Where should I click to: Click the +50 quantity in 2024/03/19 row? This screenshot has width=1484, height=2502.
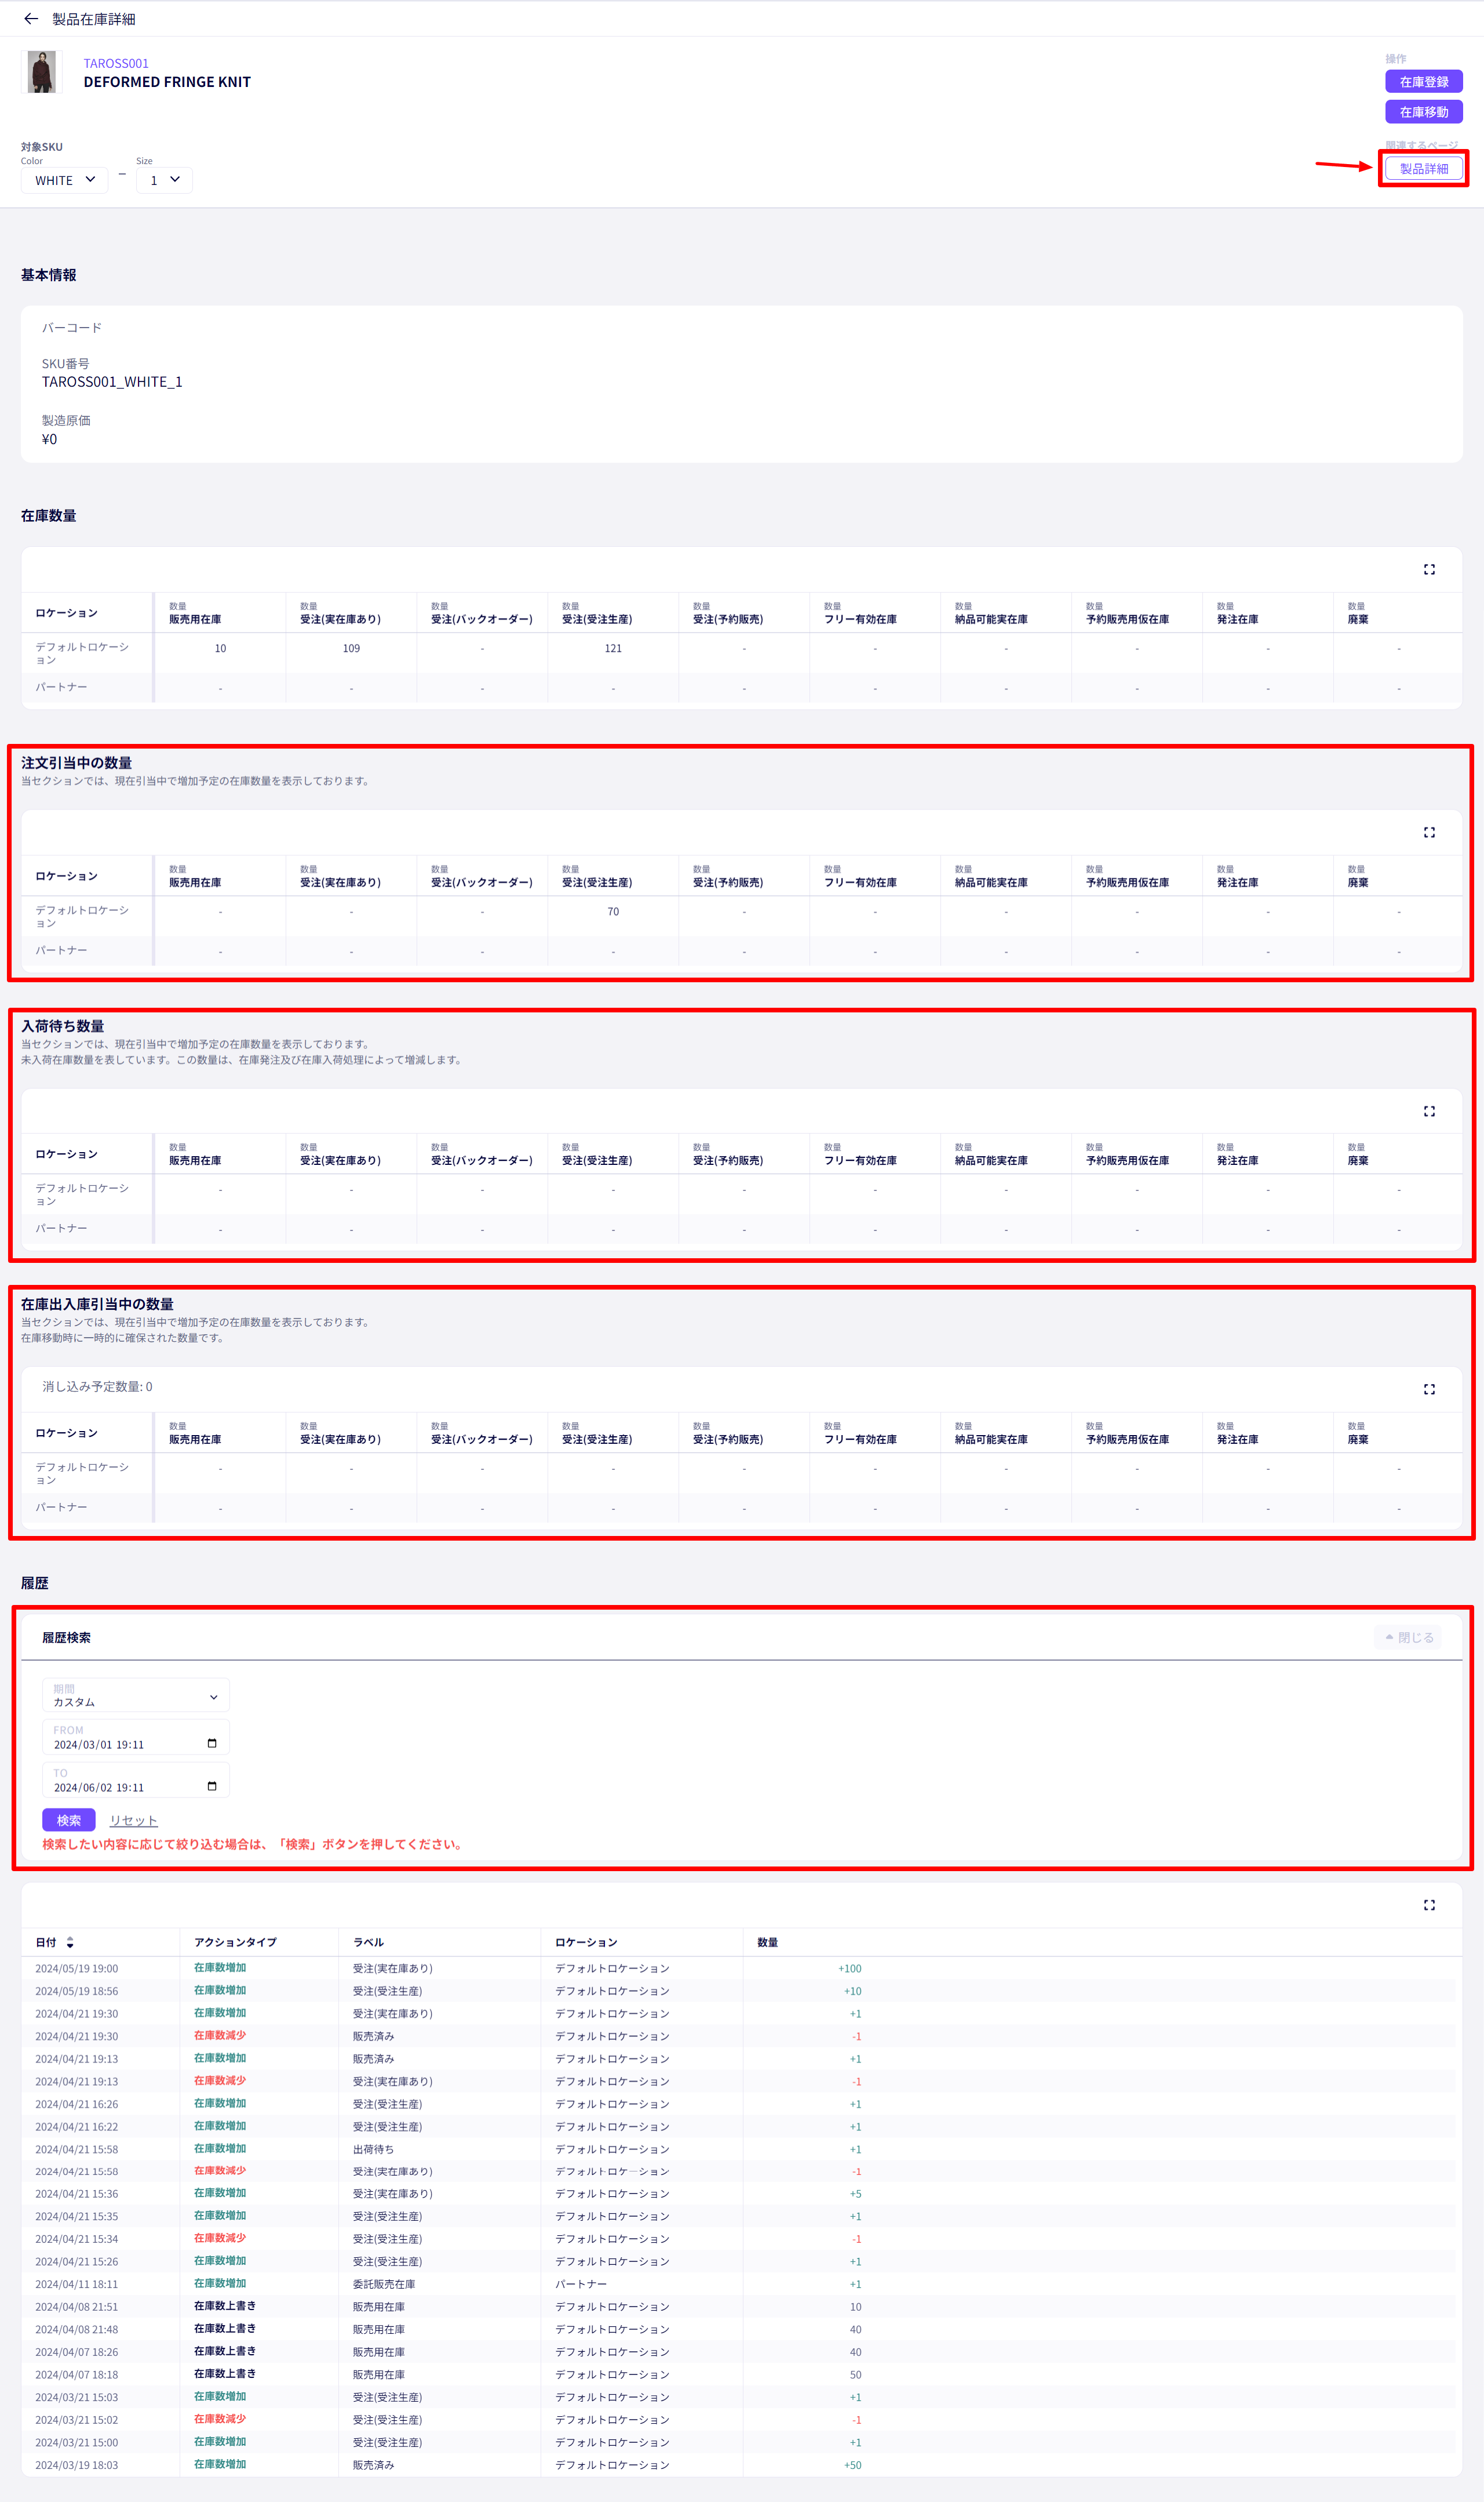(852, 2465)
